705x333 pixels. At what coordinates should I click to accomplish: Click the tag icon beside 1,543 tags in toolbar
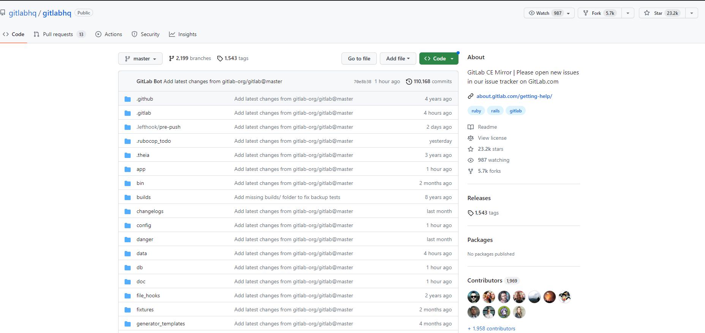coord(220,58)
